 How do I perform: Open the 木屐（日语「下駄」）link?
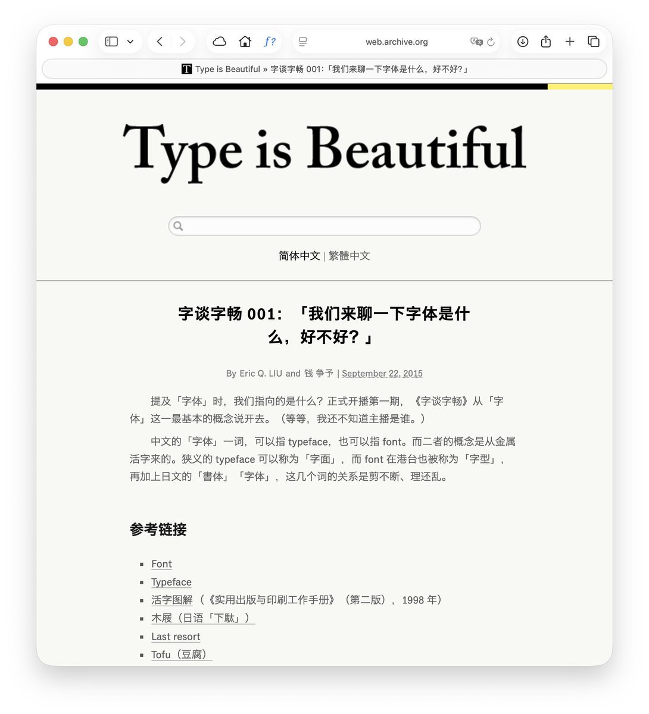tap(203, 618)
